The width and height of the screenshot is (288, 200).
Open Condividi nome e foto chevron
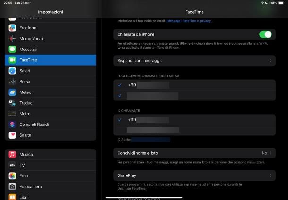tap(271, 153)
